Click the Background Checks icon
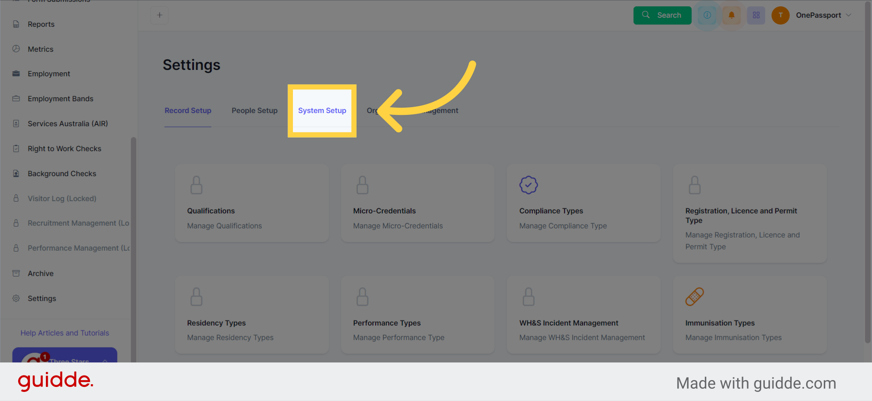Image resolution: width=872 pixels, height=401 pixels. click(x=16, y=173)
